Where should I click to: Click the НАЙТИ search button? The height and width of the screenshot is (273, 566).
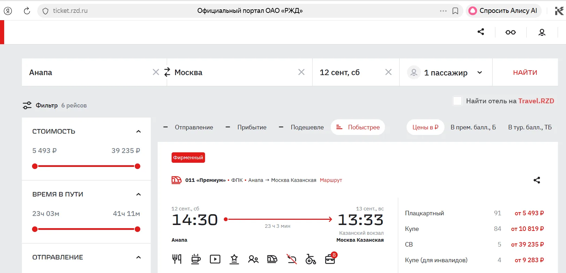[525, 72]
